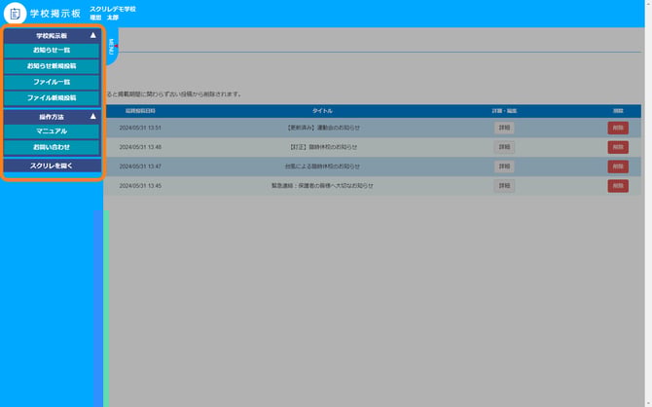
Task: Open 詳細 for the 緊急連絡 post
Action: pos(504,186)
